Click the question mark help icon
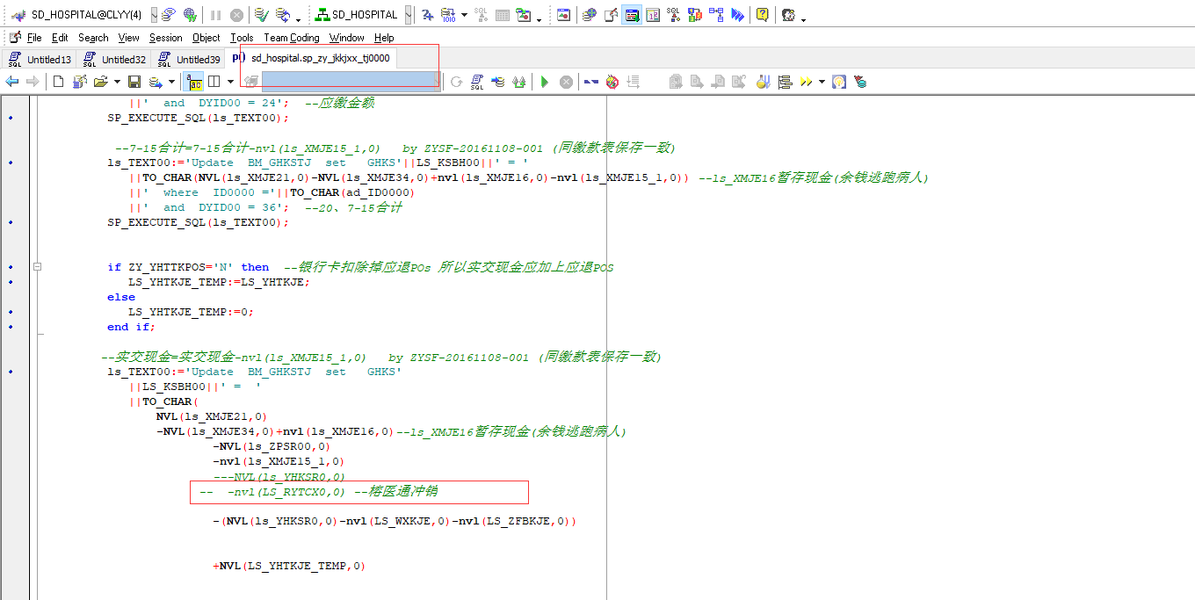 762,15
